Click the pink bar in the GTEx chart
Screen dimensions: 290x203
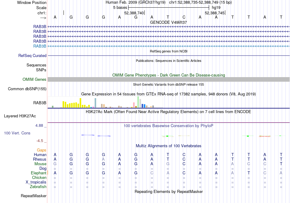pyautogui.click(x=134, y=105)
